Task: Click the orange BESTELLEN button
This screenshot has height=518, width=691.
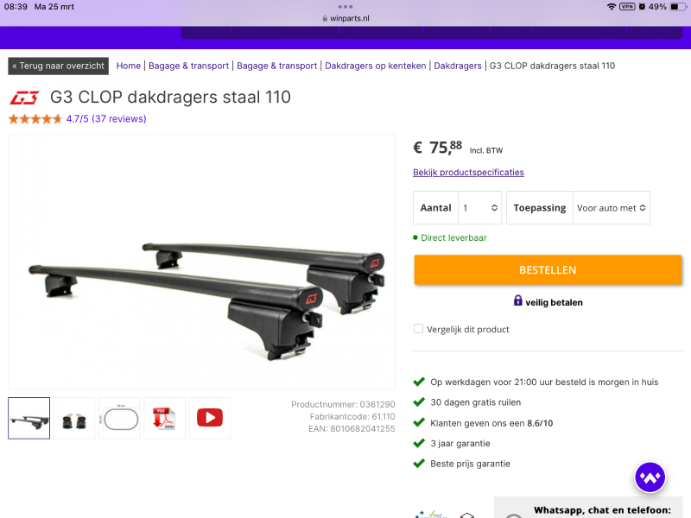Action: click(x=548, y=269)
